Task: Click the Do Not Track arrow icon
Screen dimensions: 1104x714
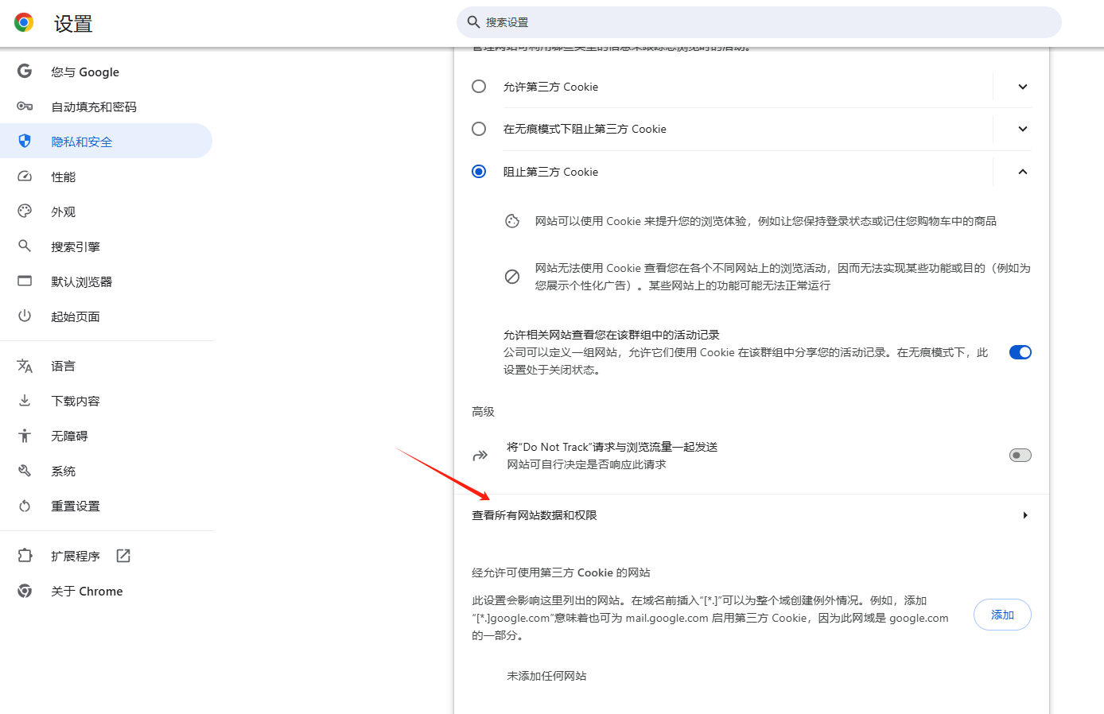Action: [480, 456]
